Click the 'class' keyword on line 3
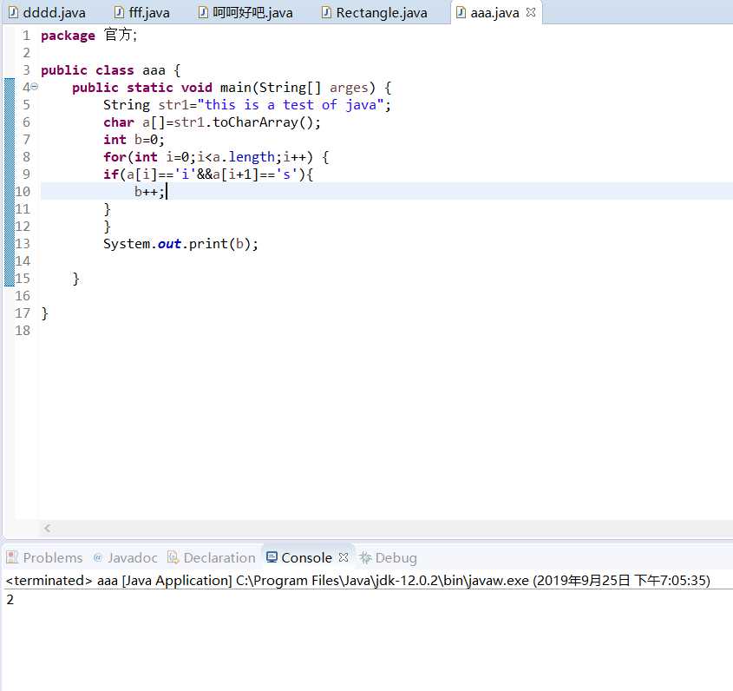The height and width of the screenshot is (691, 733). [x=115, y=70]
